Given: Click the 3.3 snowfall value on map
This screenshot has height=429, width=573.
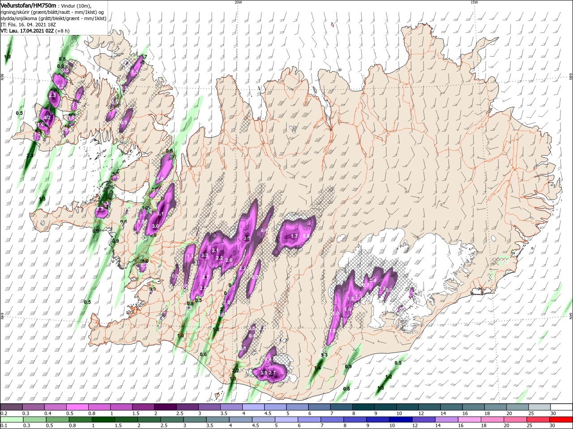Looking at the screenshot, I should [x=205, y=255].
